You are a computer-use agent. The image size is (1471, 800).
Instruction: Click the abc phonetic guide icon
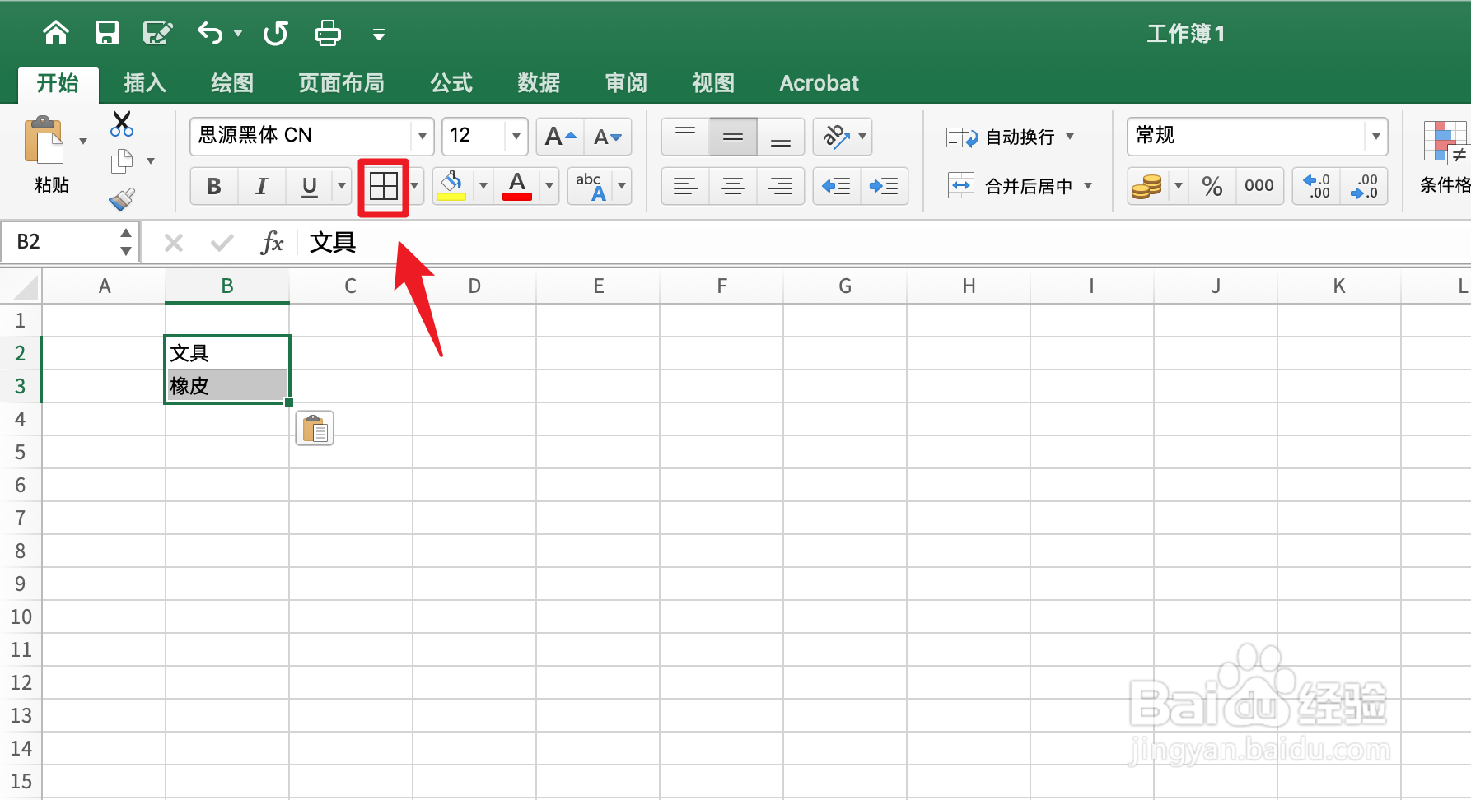(591, 186)
